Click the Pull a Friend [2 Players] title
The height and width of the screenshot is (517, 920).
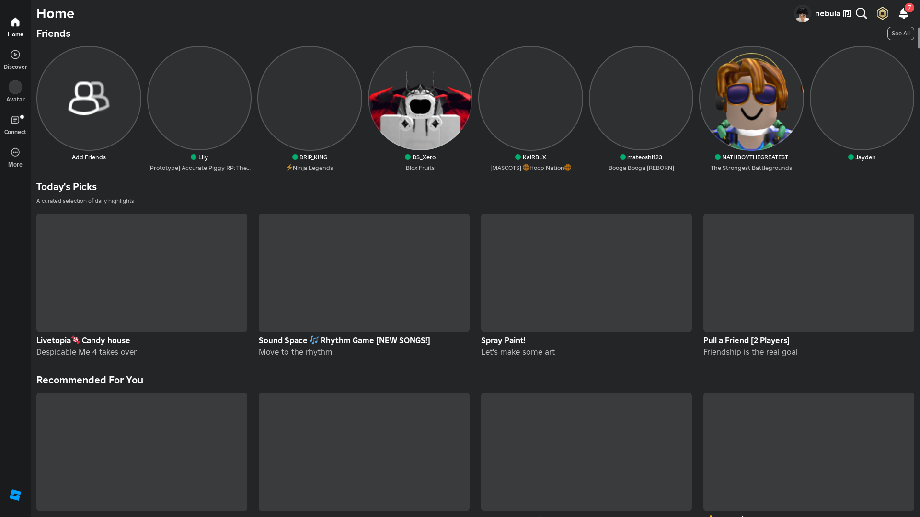click(747, 340)
